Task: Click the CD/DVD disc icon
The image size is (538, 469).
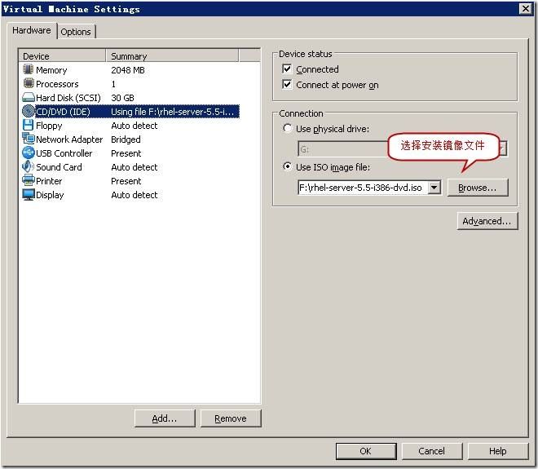Action: click(29, 111)
